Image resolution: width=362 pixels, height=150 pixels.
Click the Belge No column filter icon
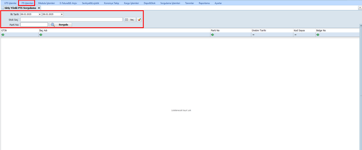(318, 35)
